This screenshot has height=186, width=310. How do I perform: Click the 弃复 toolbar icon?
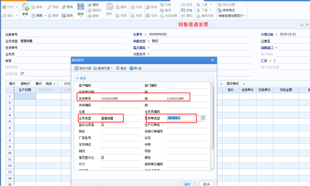click(x=117, y=15)
